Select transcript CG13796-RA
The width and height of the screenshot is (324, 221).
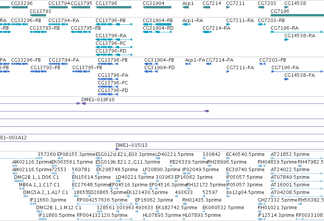click(114, 40)
